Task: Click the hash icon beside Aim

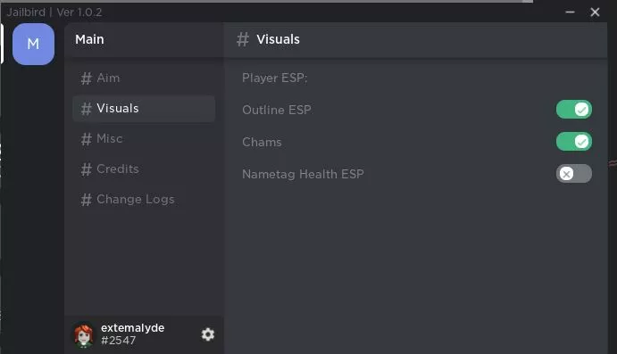Action: point(87,78)
